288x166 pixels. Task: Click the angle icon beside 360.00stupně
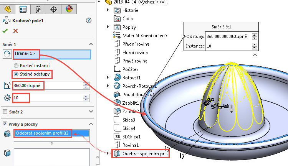point(7,85)
